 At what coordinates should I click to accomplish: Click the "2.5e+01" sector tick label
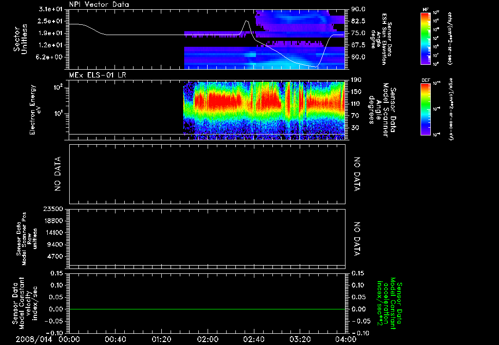pyautogui.click(x=51, y=21)
